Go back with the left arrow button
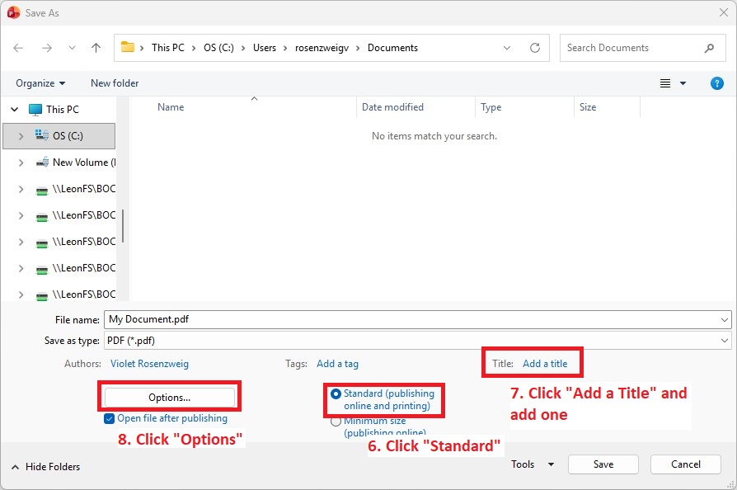This screenshot has height=490, width=737. click(x=18, y=48)
